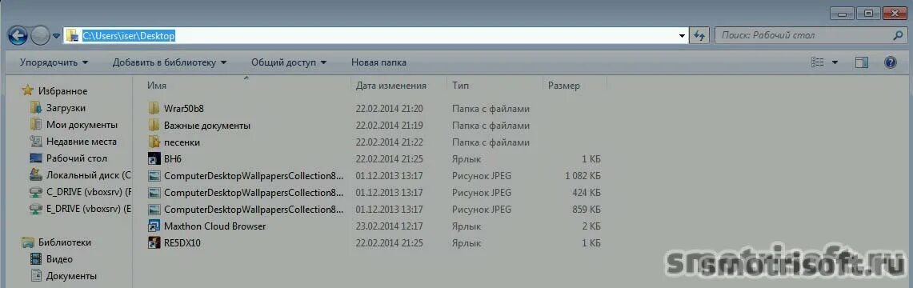Click the Новая папка button
913x288 pixels.
tap(379, 62)
